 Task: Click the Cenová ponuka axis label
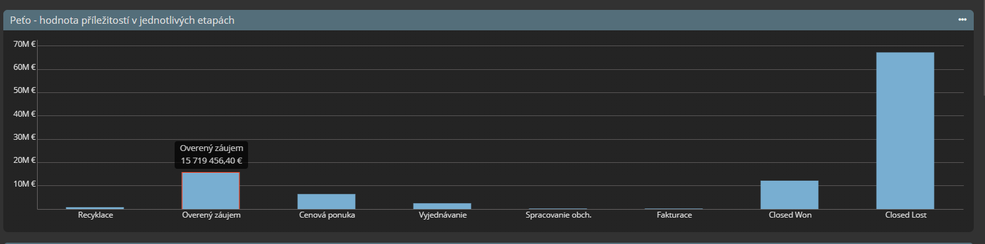click(x=327, y=215)
